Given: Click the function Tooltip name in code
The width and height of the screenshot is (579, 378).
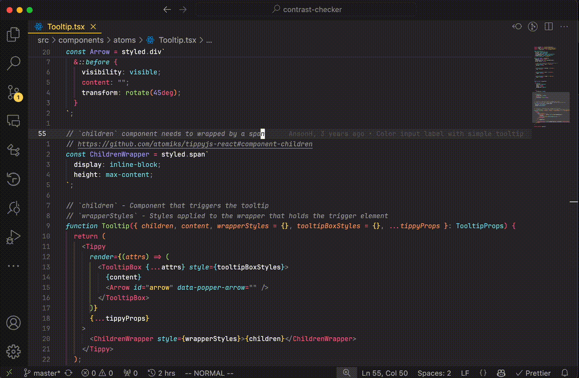Looking at the screenshot, I should [x=115, y=226].
